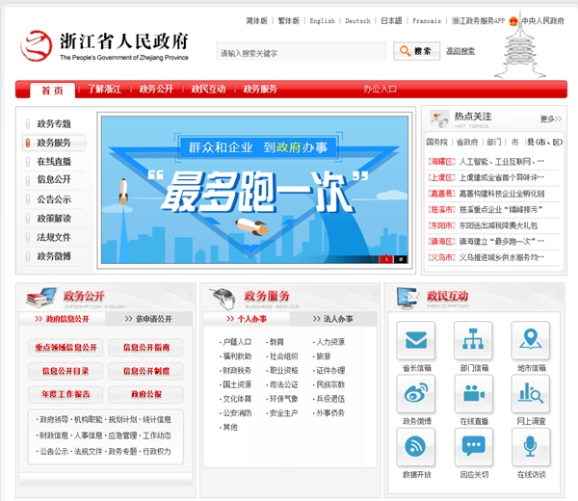Expand the 法人办事 tab

click(x=337, y=319)
